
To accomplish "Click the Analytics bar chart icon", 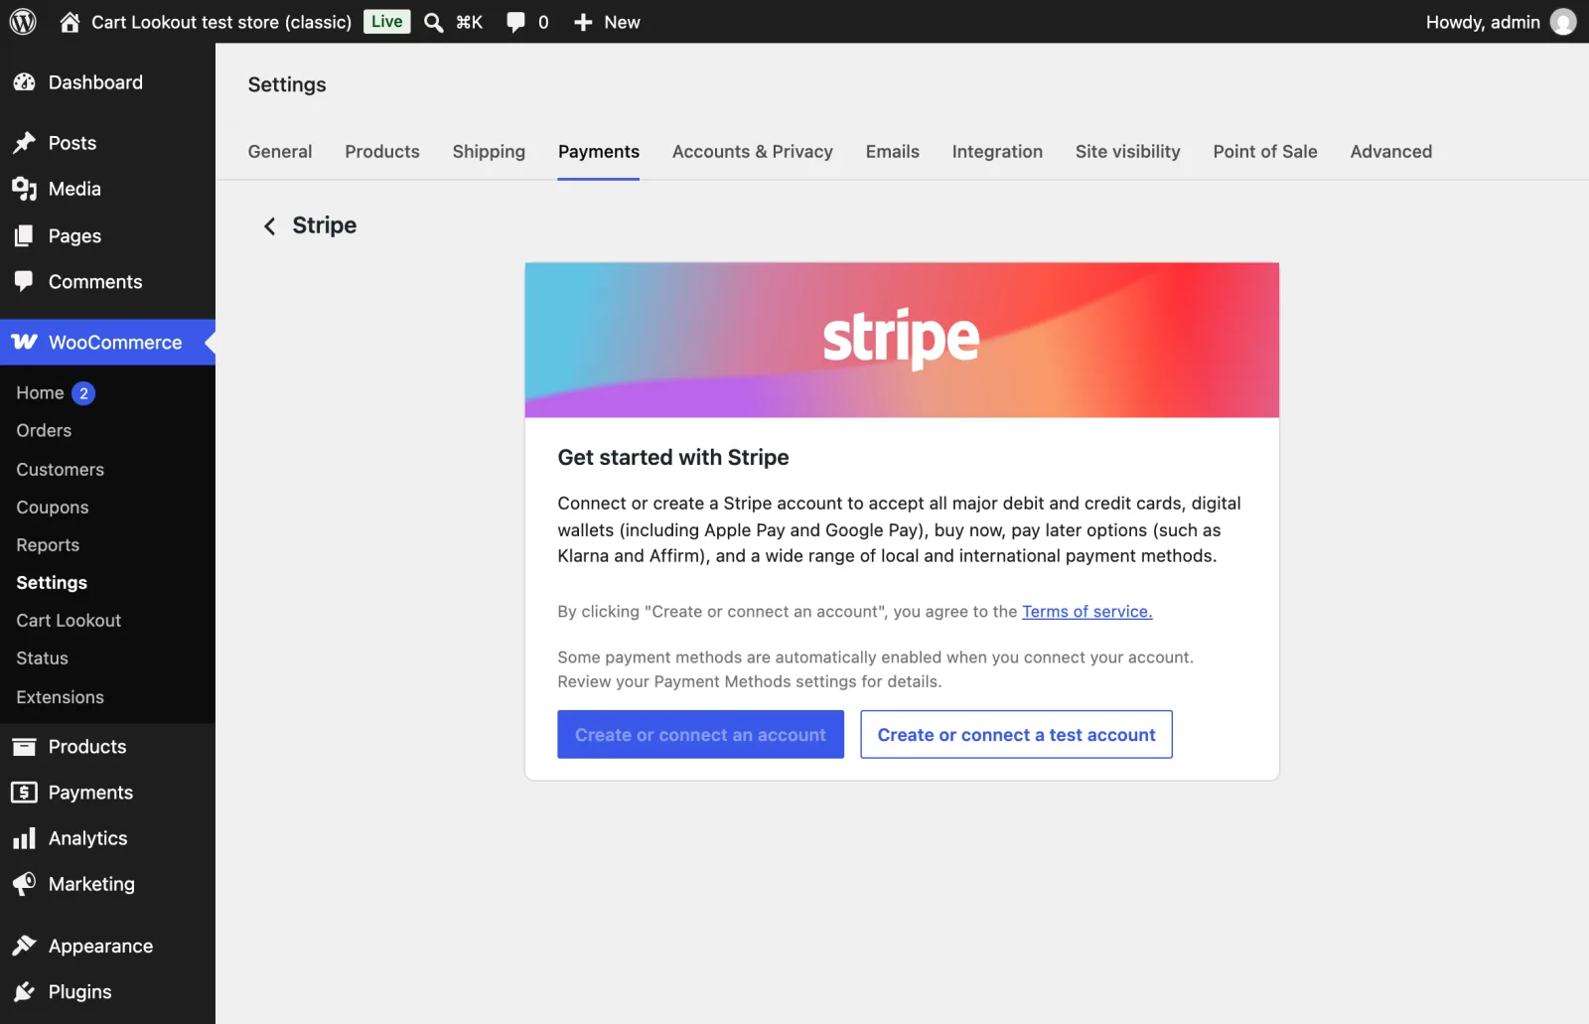I will click(x=24, y=838).
